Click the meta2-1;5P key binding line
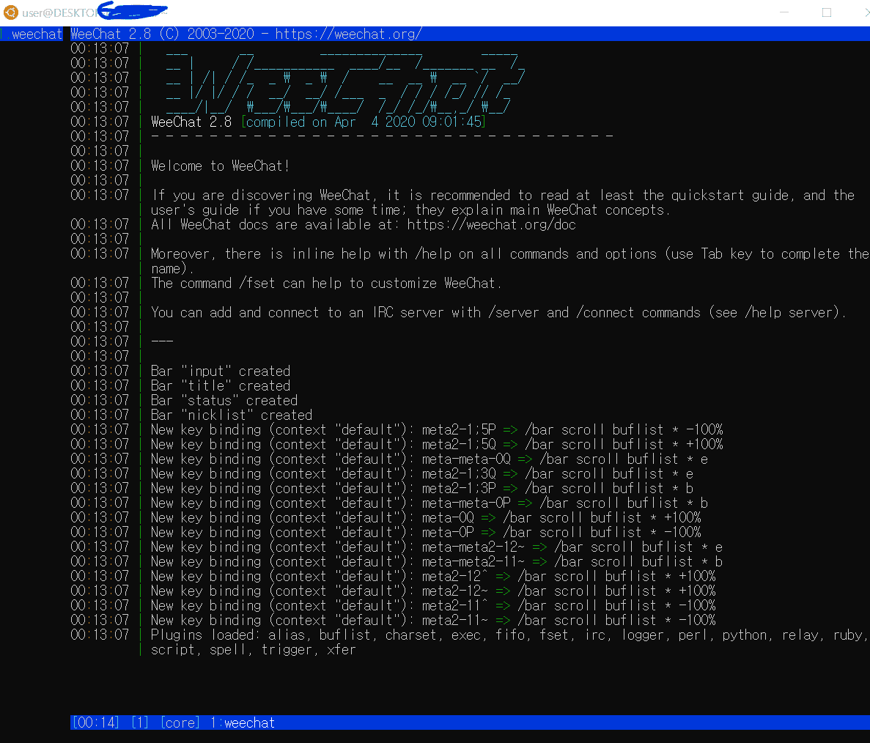The image size is (870, 743). tap(437, 430)
